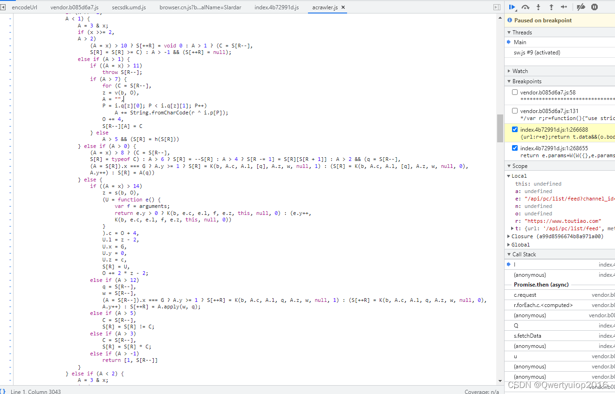This screenshot has width=615, height=394.
Task: Select call stack frame u
Action: point(560,356)
